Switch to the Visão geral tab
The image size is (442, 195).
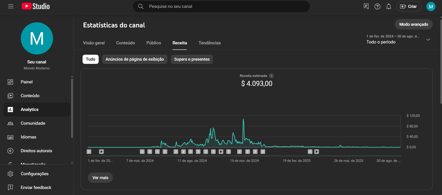94,43
